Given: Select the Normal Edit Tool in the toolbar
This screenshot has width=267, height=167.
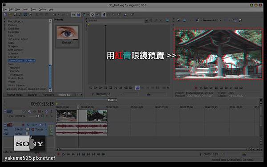Looking at the screenshot, I should click(104, 15).
